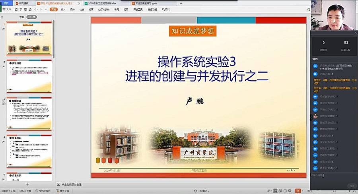Open the 文件 menu

tap(7, 9)
